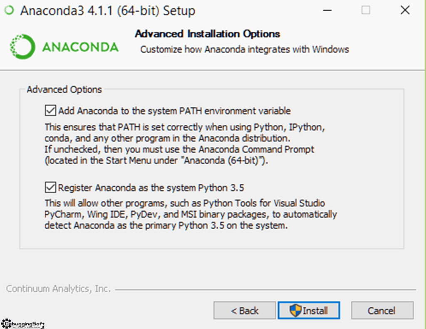Minimize the Anaconda3 Setup window
The width and height of the screenshot is (426, 329).
pos(327,10)
